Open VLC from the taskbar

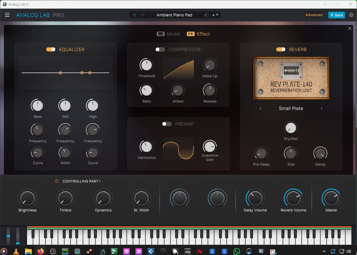(x=16, y=251)
